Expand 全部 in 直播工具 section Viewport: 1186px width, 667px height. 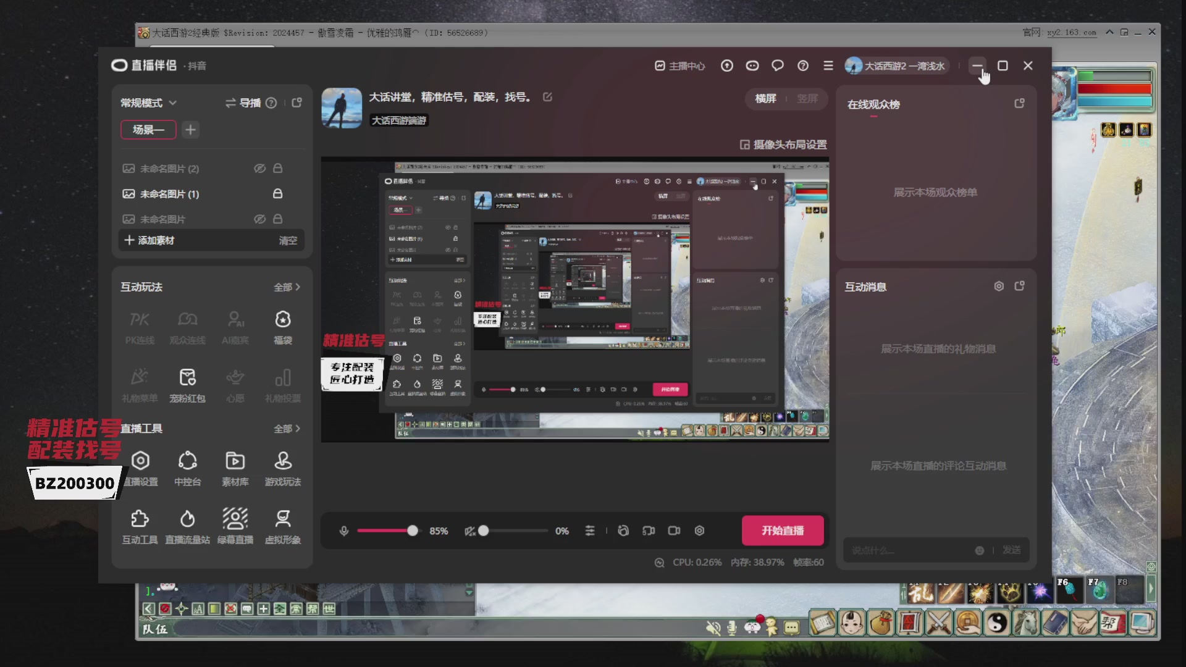[x=287, y=429]
